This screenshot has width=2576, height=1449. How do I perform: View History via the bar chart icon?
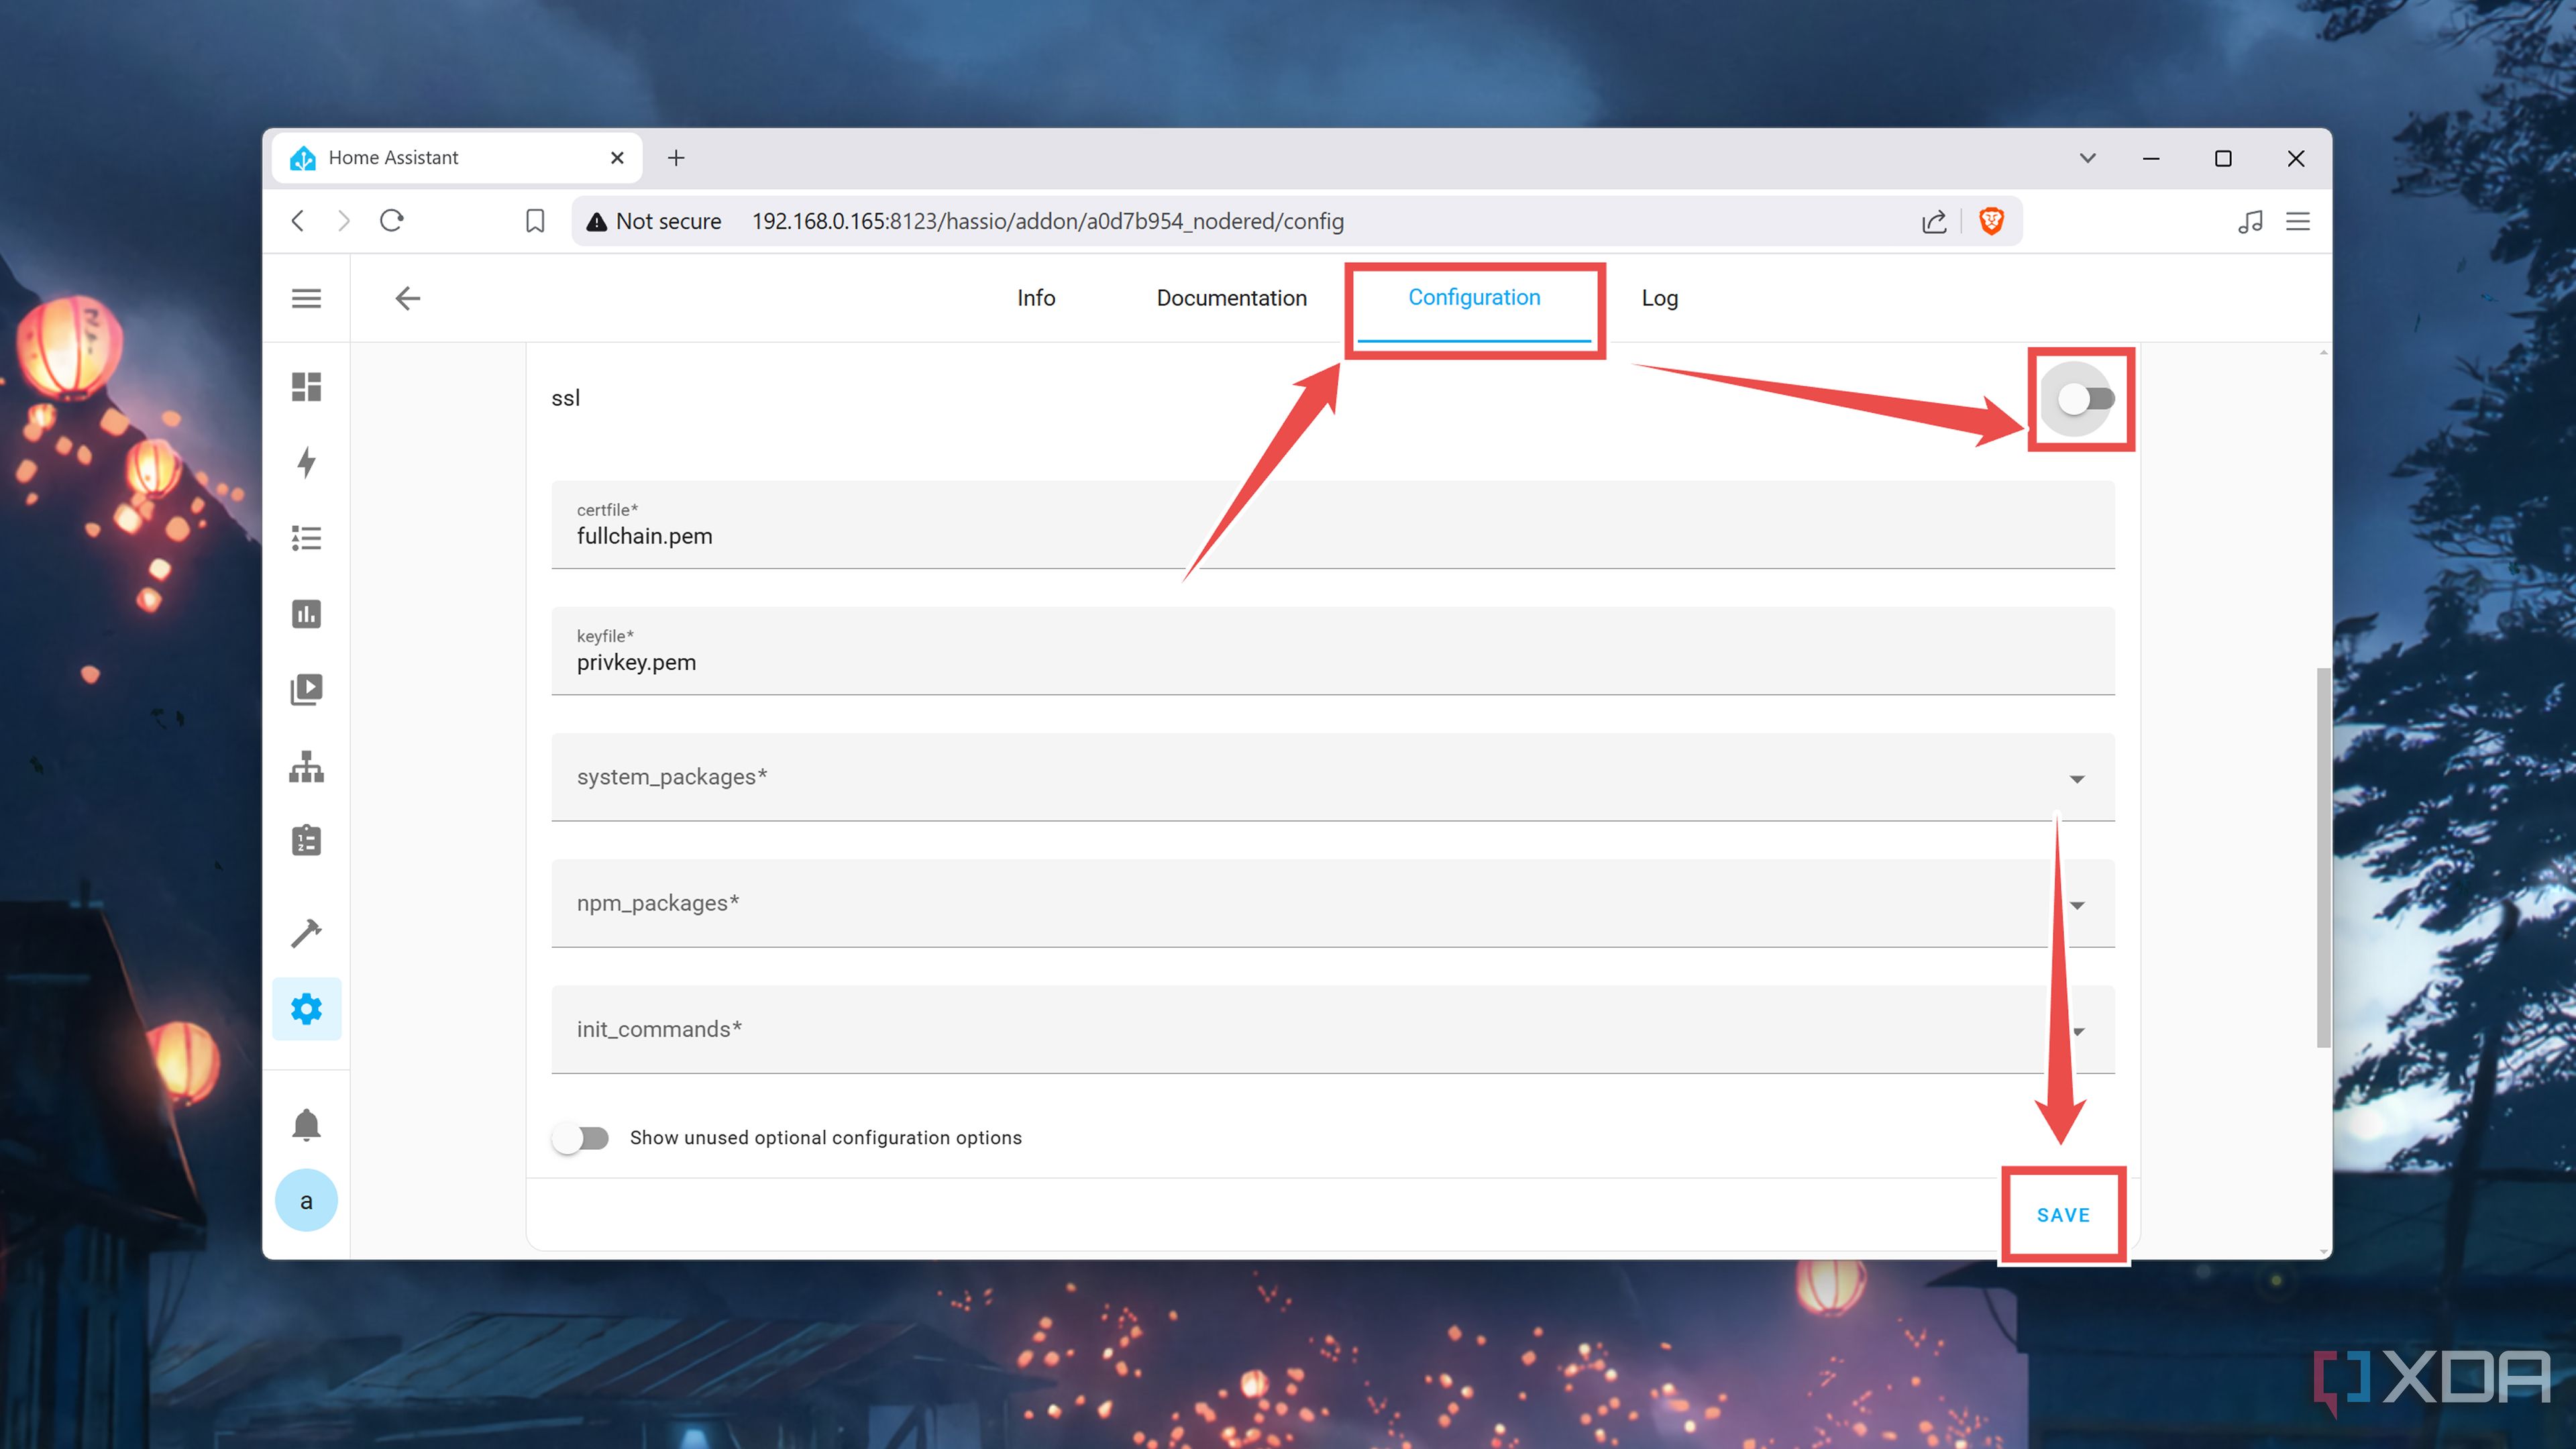pos(307,613)
